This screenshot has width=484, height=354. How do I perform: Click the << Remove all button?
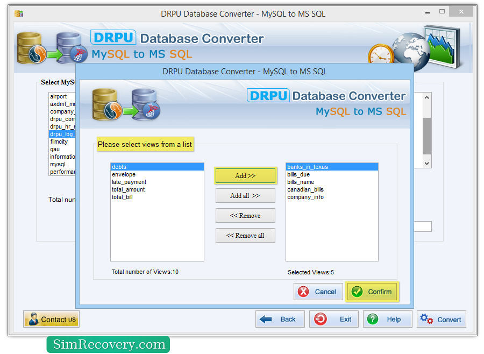tap(245, 236)
